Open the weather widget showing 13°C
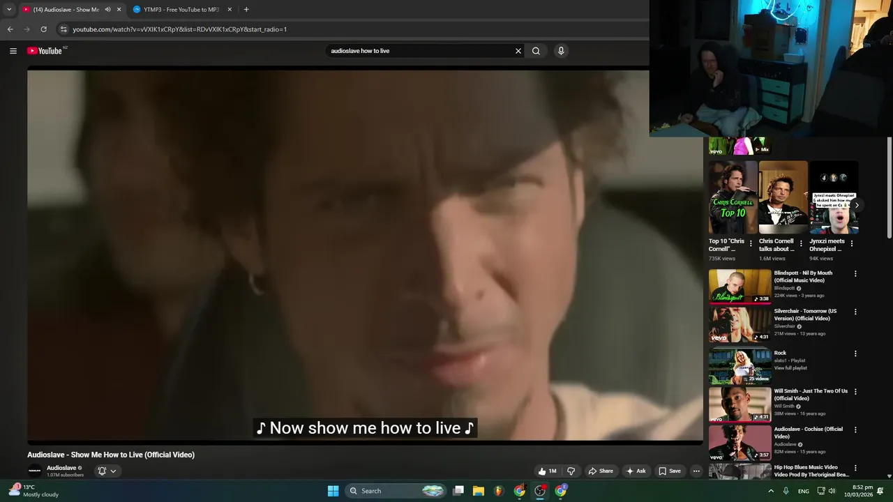Viewport: 893px width, 502px height. pyautogui.click(x=33, y=491)
